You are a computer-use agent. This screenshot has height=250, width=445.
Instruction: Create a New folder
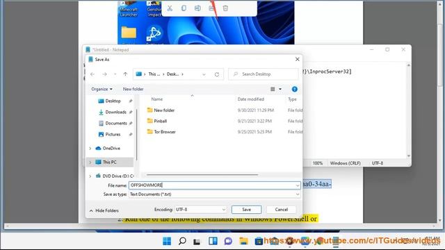[133, 89]
